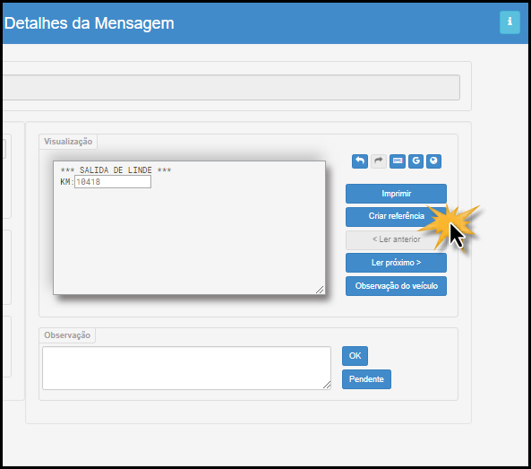Open next message with Ler próximo

point(396,263)
